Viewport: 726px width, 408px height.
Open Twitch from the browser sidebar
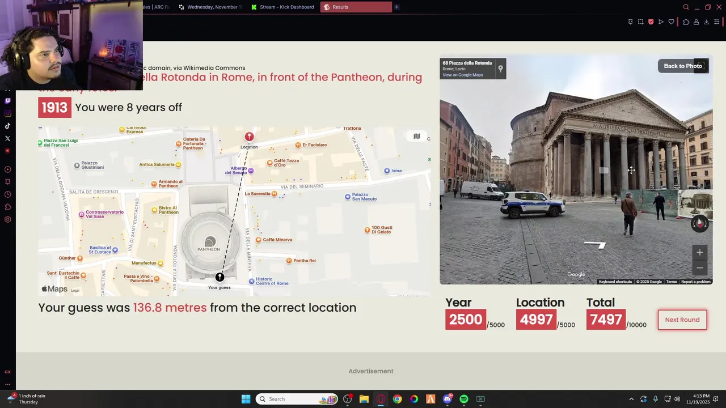[x=7, y=101]
